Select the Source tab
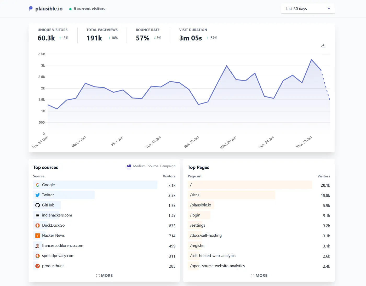The image size is (366, 286). (153, 166)
